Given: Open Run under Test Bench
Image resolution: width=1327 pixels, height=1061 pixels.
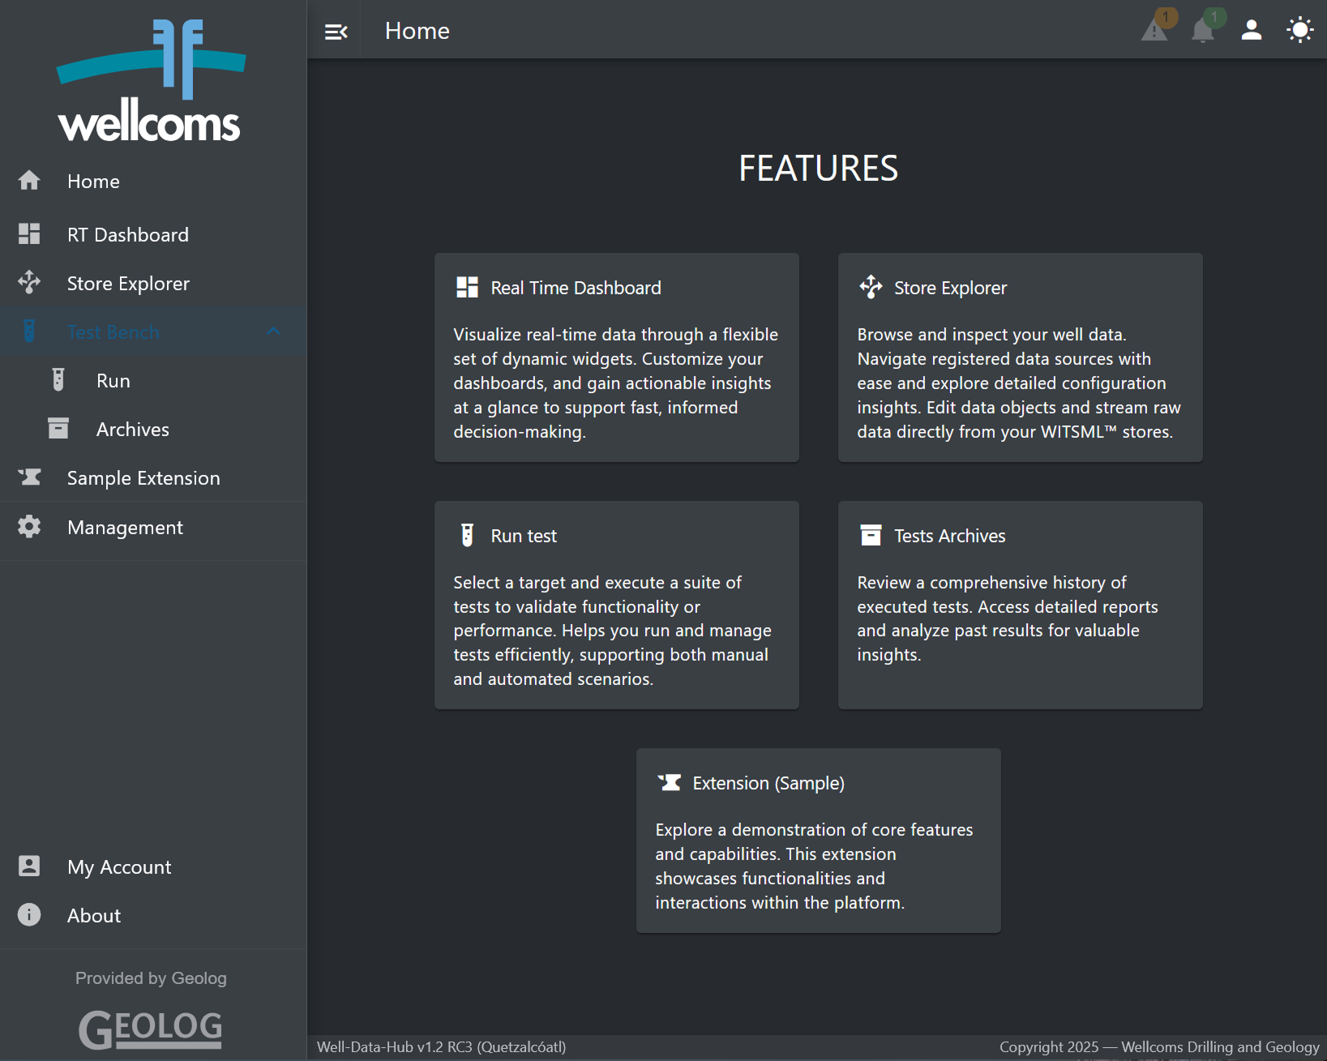Looking at the screenshot, I should pos(113,381).
